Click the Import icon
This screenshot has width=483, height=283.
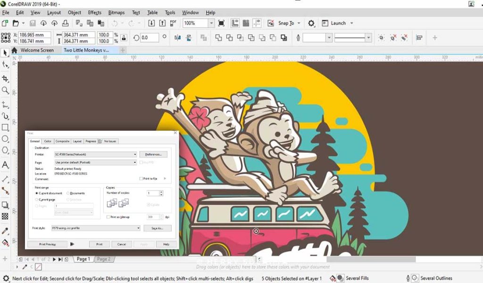(x=151, y=23)
